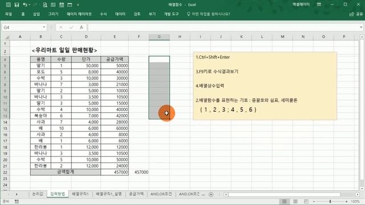Open the Undo history dropdown arrow

(x=30, y=5)
